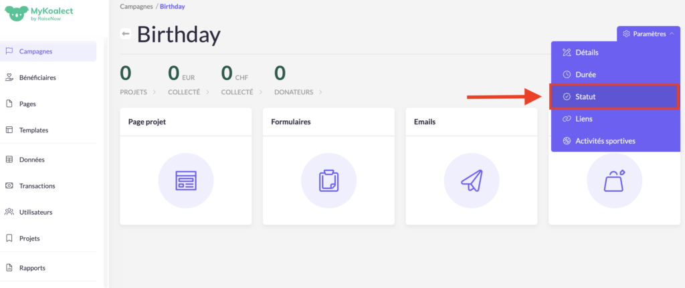This screenshot has width=685, height=288.
Task: Collapse the Paramètres dropdown button
Action: [648, 34]
